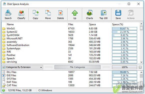
Task: Click the 983.03 MB space value
Action: point(95,75)
